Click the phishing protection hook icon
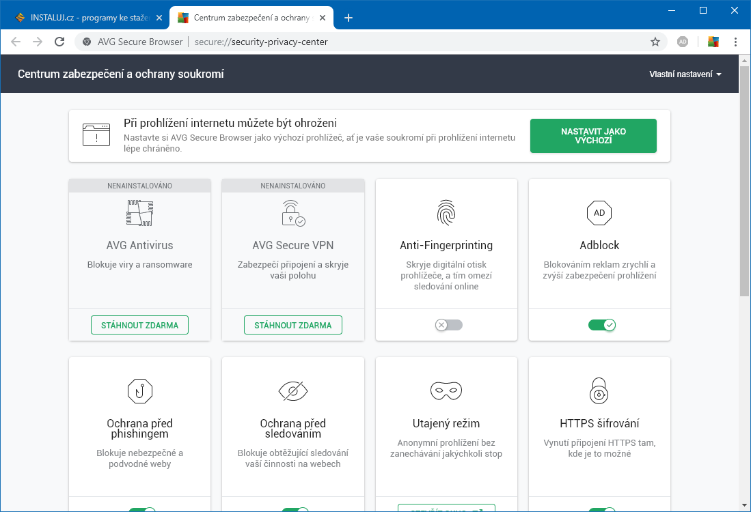The width and height of the screenshot is (751, 512). pos(139,391)
